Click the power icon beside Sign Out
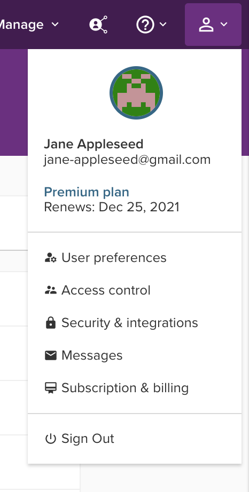249x492 pixels. click(x=51, y=439)
